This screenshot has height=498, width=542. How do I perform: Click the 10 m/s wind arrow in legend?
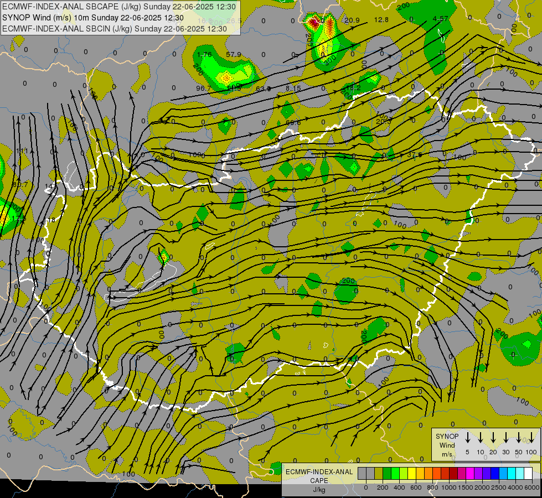(x=481, y=437)
